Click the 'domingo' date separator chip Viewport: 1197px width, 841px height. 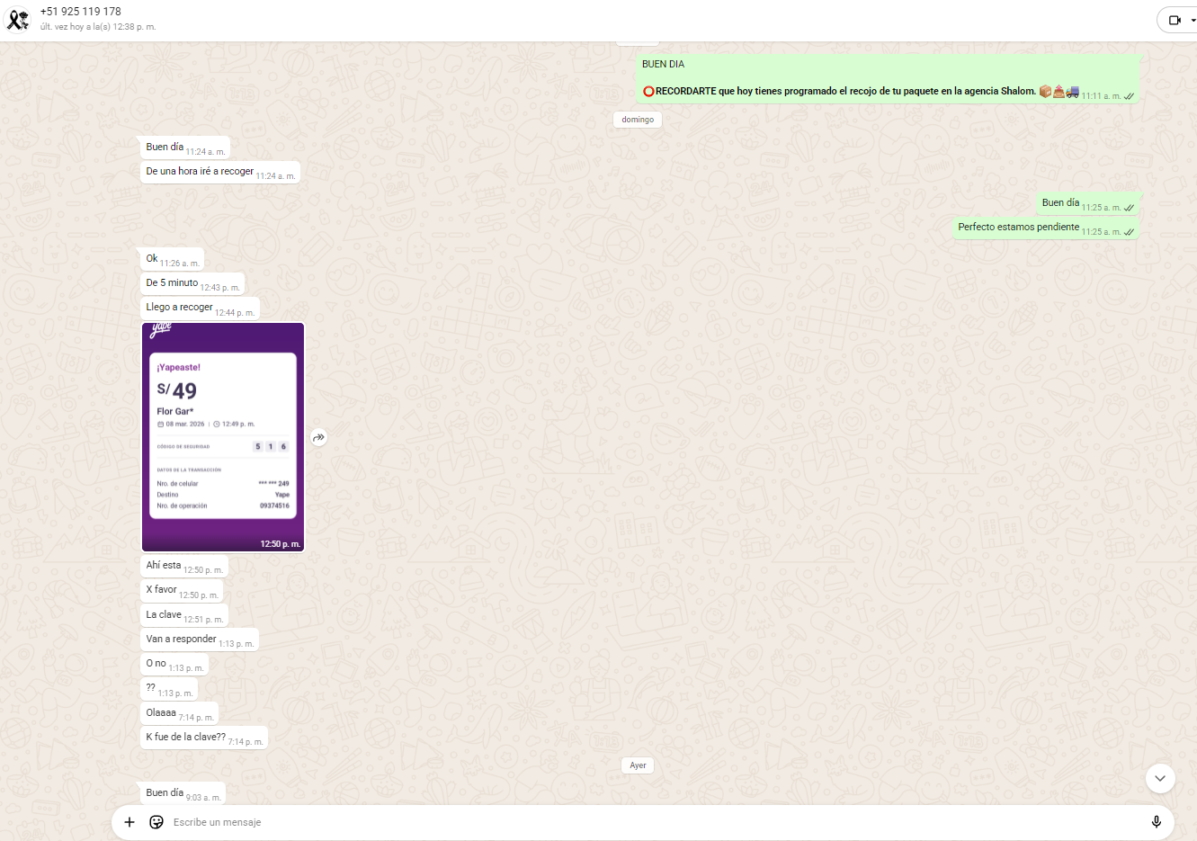click(638, 120)
